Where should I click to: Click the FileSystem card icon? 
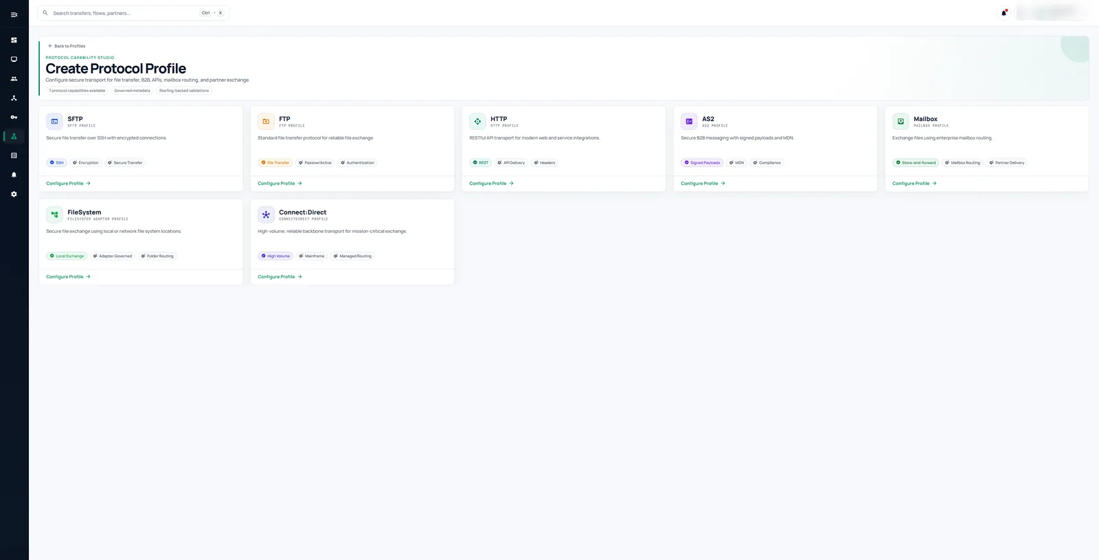[54, 214]
